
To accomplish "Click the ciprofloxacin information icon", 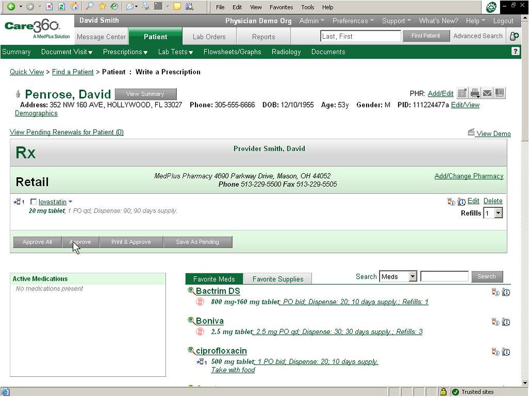I will tap(506, 352).
